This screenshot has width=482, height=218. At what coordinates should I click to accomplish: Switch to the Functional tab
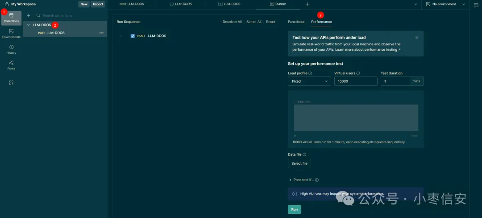click(x=296, y=22)
